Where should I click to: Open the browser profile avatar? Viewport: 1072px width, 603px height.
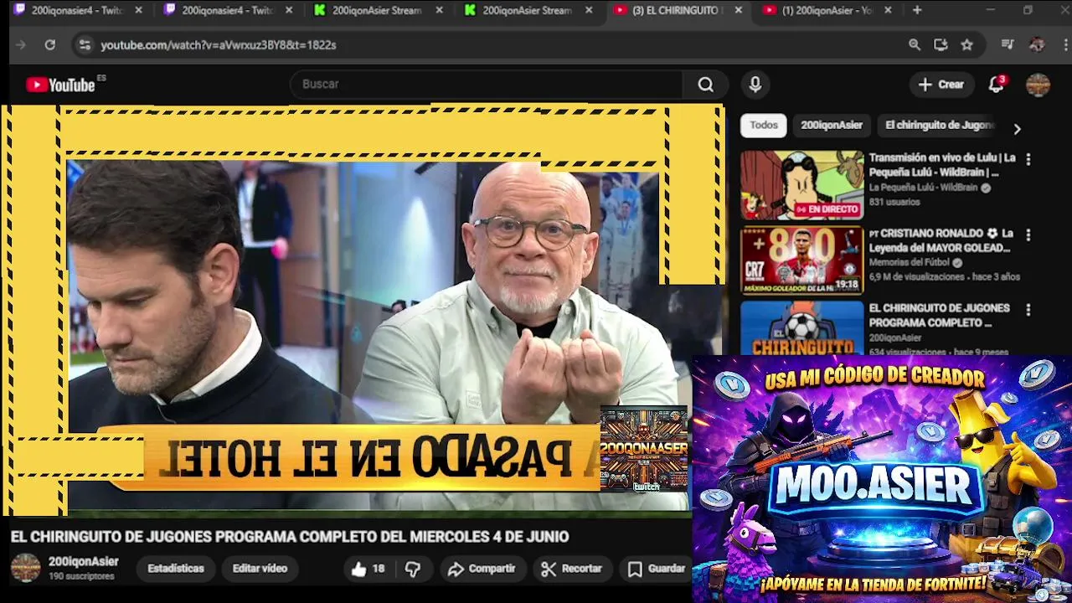coord(1037,45)
